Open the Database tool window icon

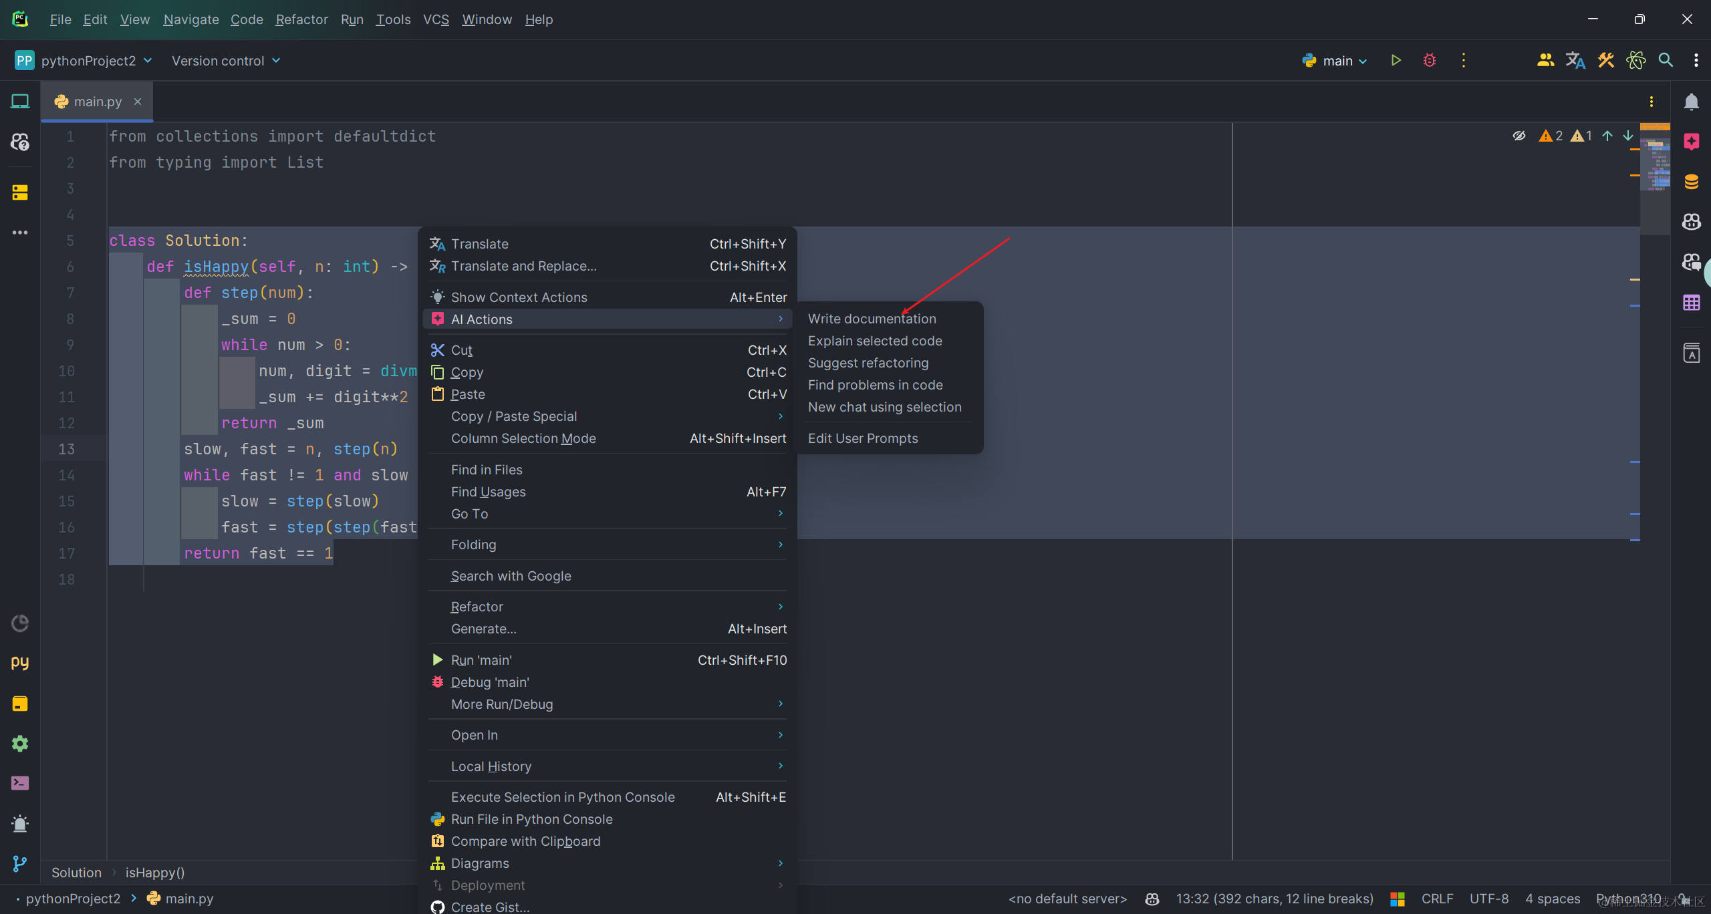pyautogui.click(x=1691, y=182)
